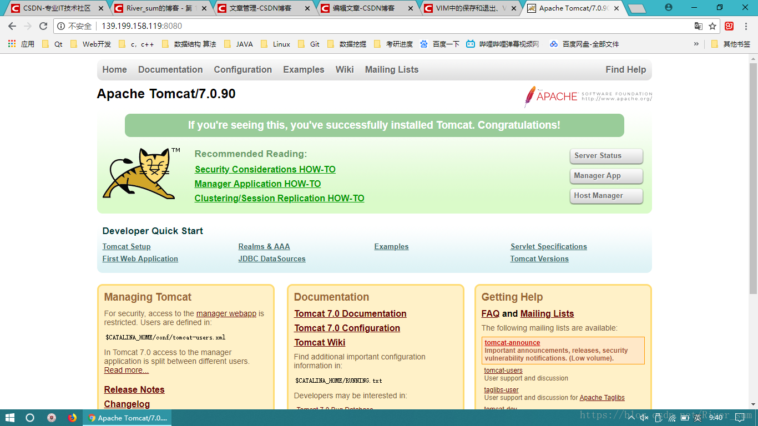
Task: Click the red extension icon in the toolbar
Action: pos(729,26)
